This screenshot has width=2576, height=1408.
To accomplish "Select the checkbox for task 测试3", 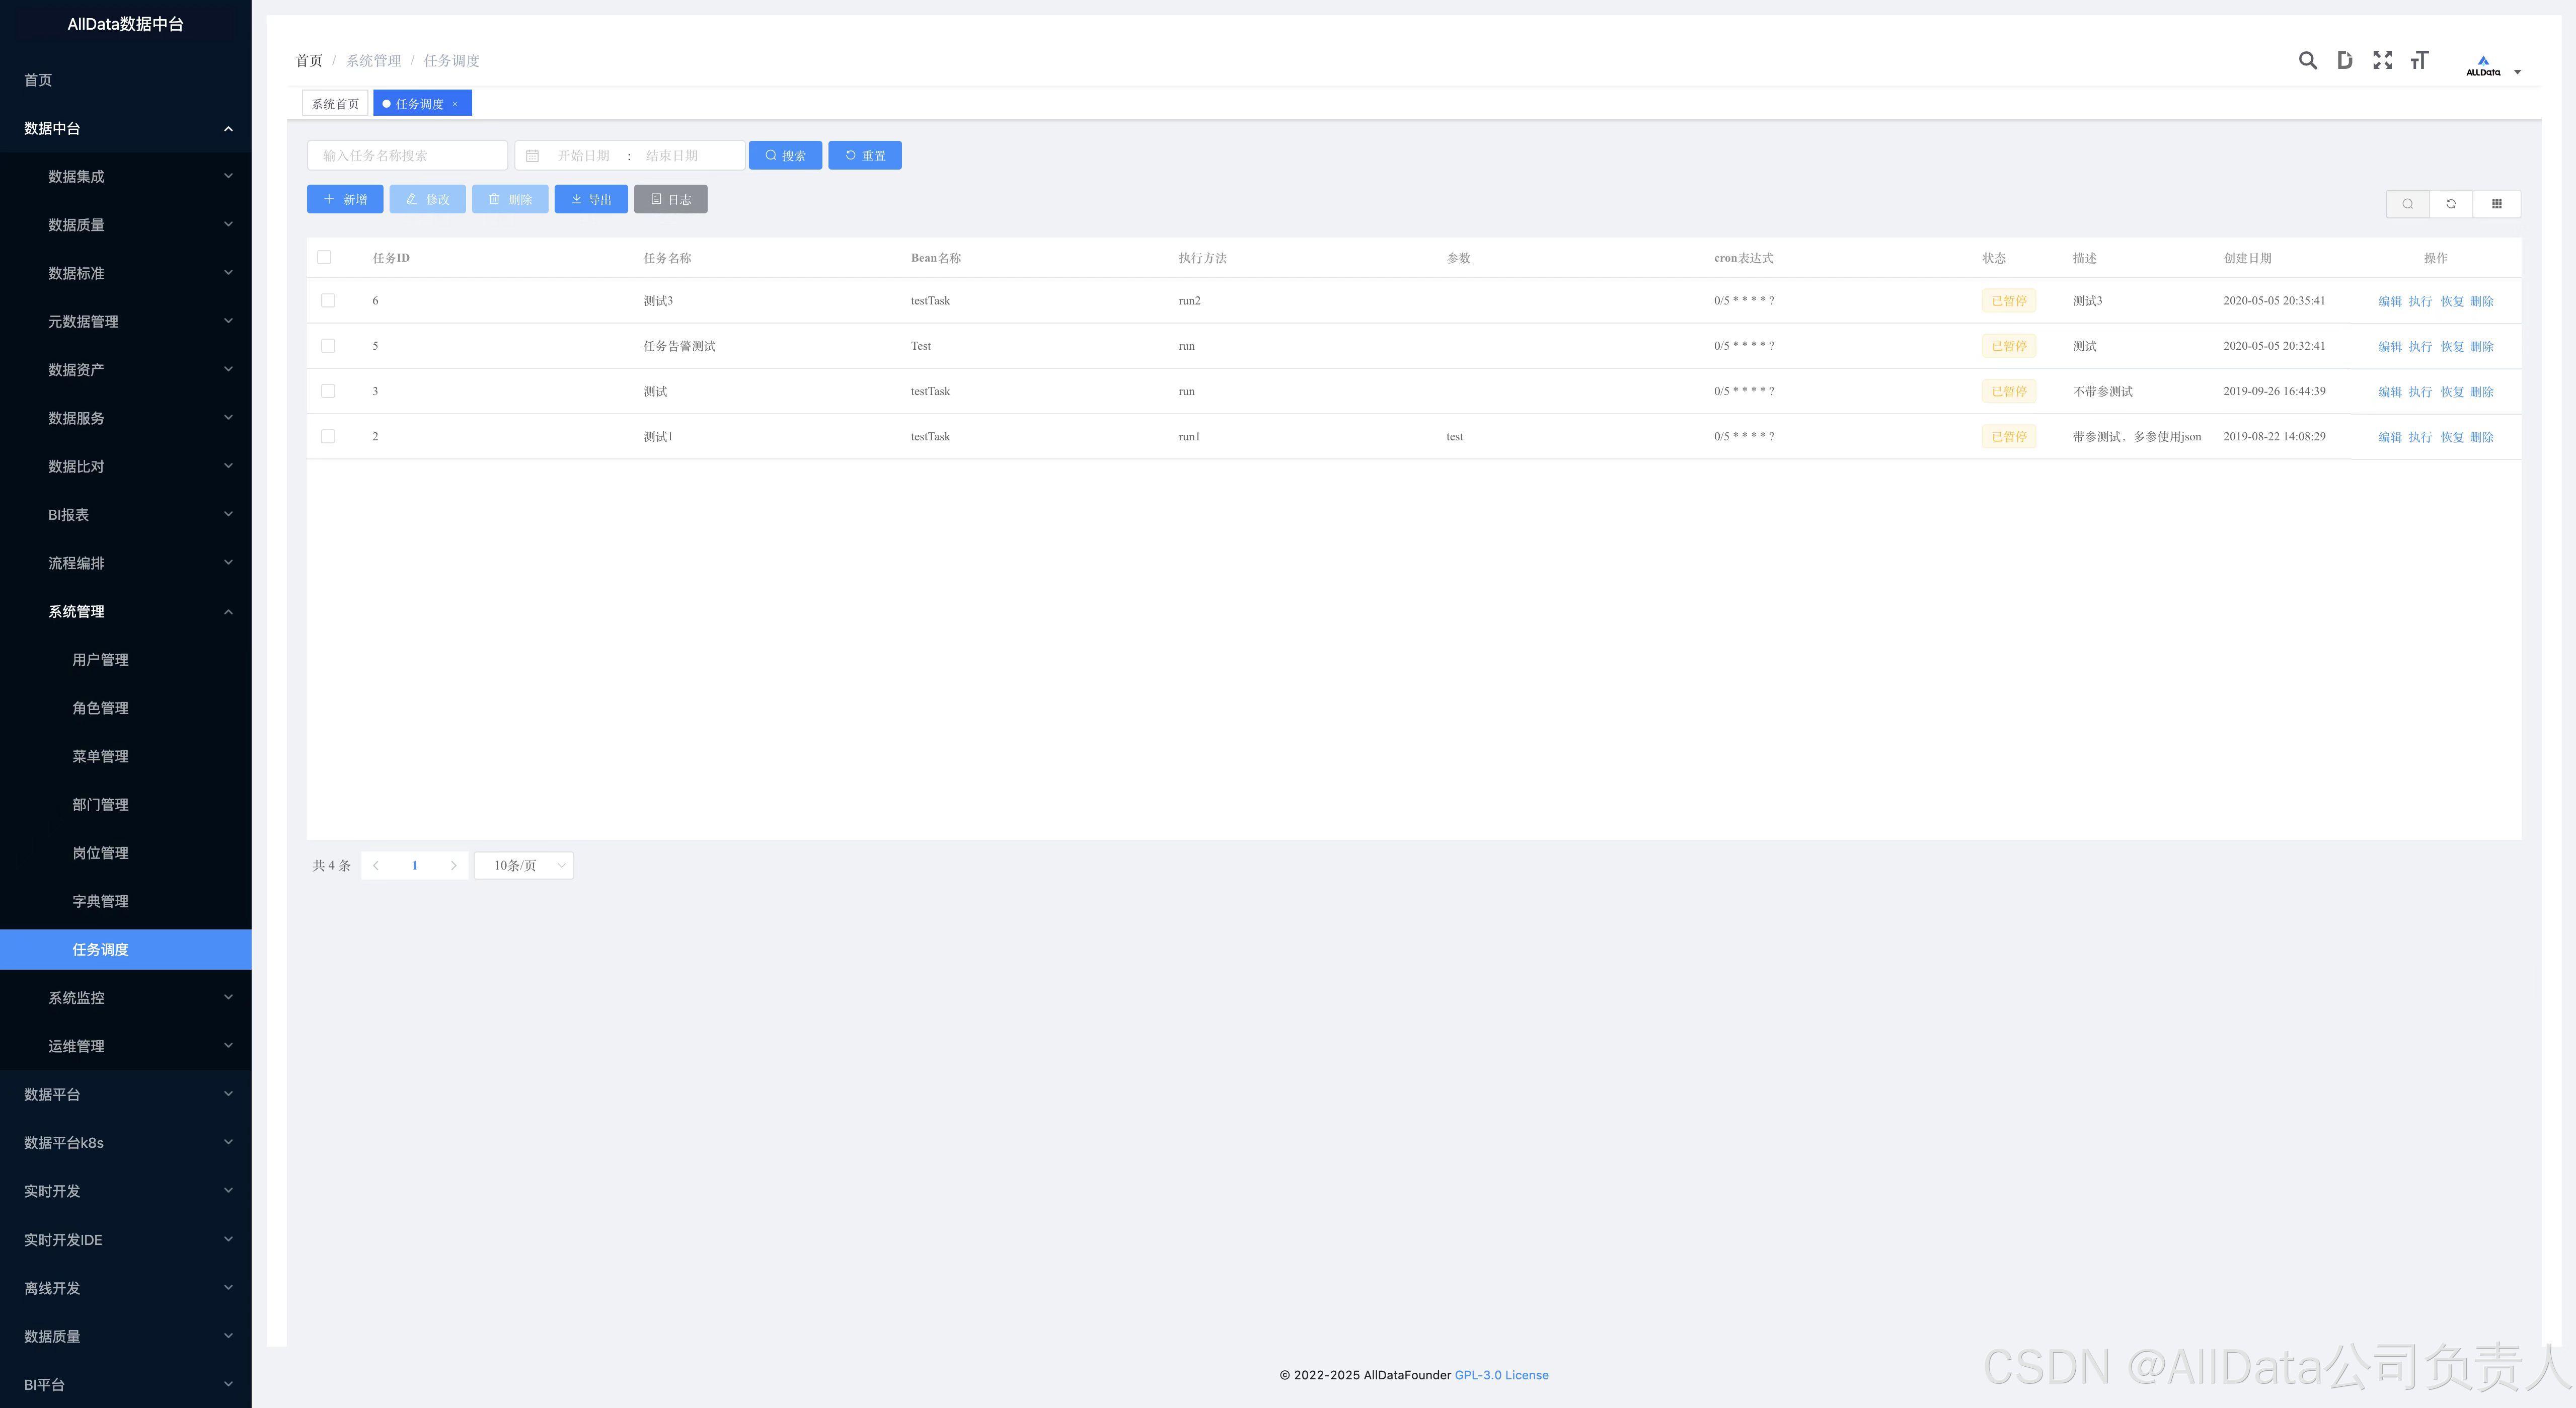I will coord(328,301).
